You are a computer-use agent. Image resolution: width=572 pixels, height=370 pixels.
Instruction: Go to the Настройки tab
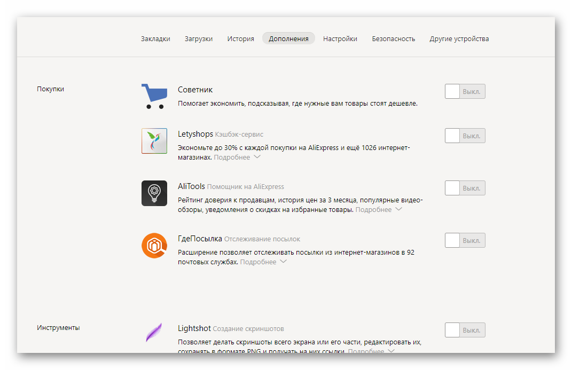click(x=340, y=39)
